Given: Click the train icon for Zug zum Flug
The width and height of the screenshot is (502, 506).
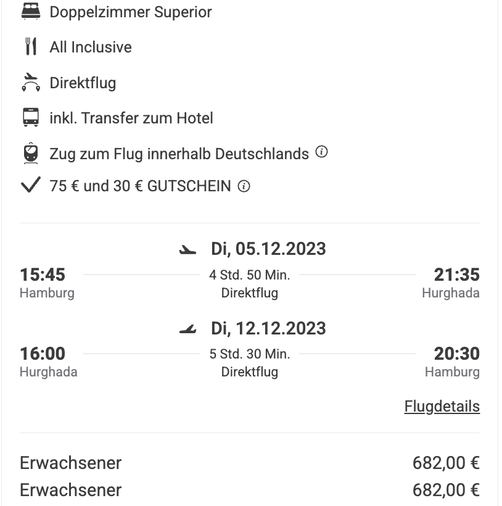Looking at the screenshot, I should (31, 153).
